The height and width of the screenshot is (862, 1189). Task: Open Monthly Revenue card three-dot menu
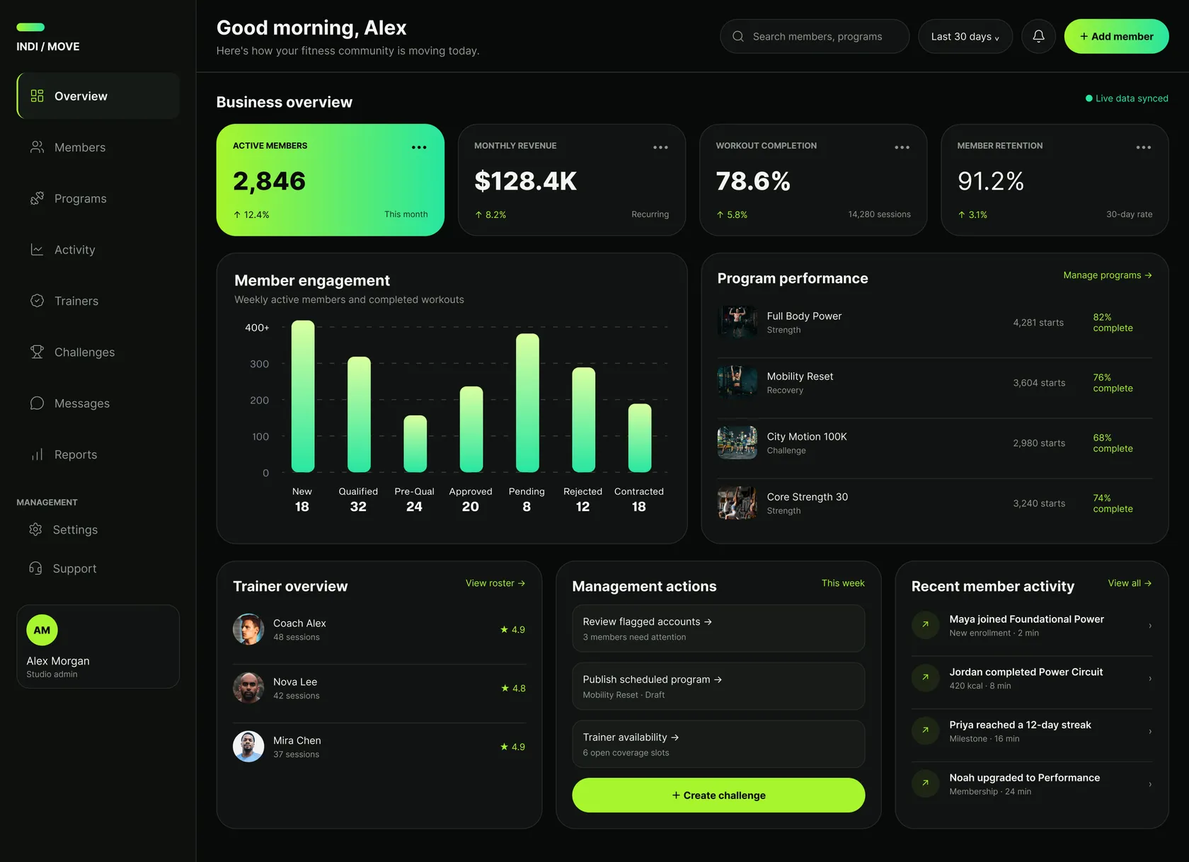click(x=660, y=147)
